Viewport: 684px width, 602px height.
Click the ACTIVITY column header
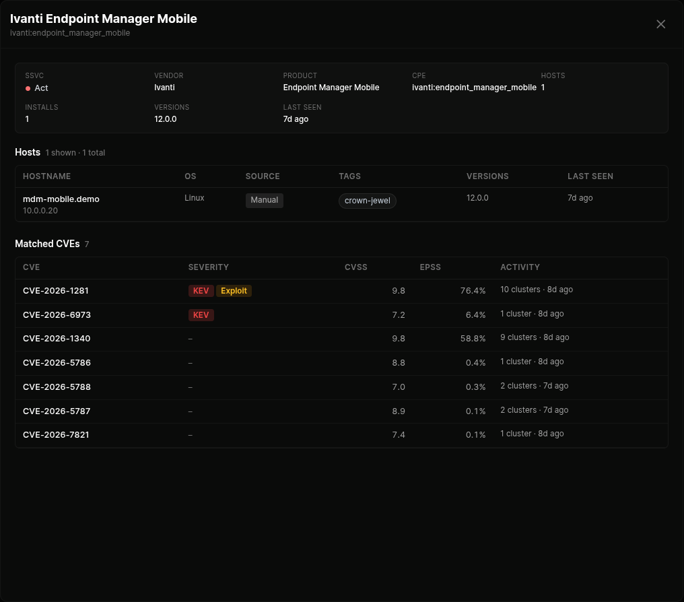[520, 267]
